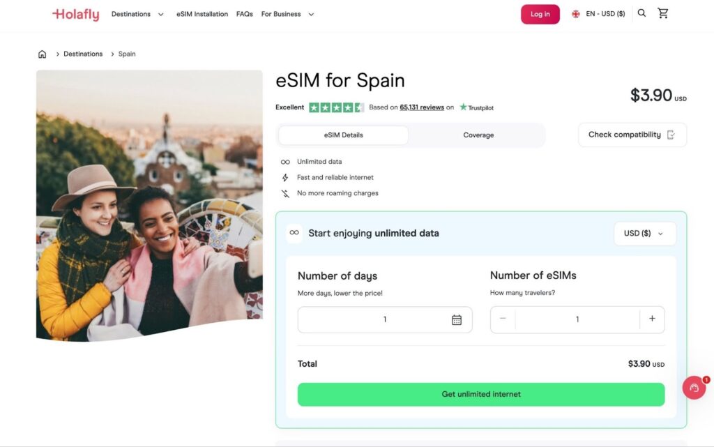
Task: Click the Log in button
Action: pos(540,14)
